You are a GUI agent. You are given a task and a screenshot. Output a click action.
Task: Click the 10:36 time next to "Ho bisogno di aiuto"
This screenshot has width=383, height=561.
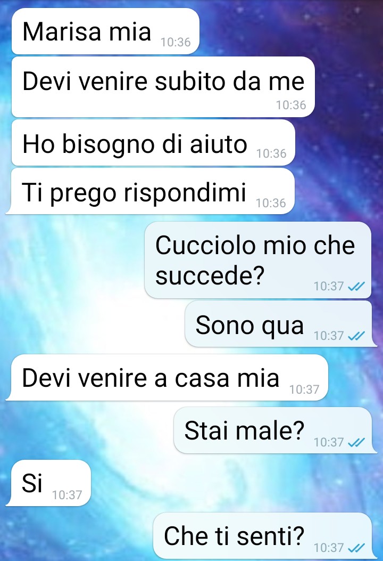(x=271, y=153)
